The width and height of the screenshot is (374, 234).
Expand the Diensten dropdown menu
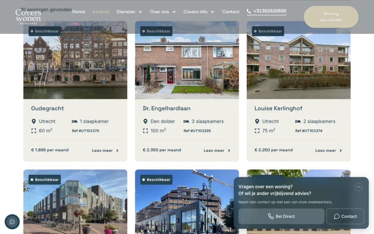129,12
